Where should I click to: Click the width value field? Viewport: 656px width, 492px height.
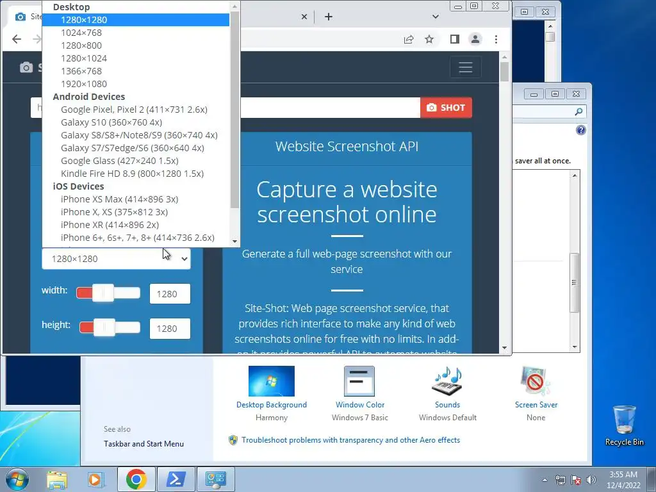coord(170,293)
